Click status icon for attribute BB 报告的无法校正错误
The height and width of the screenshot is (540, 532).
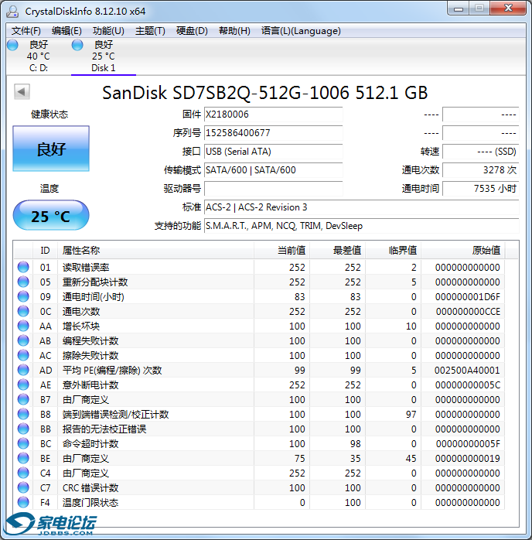[23, 429]
